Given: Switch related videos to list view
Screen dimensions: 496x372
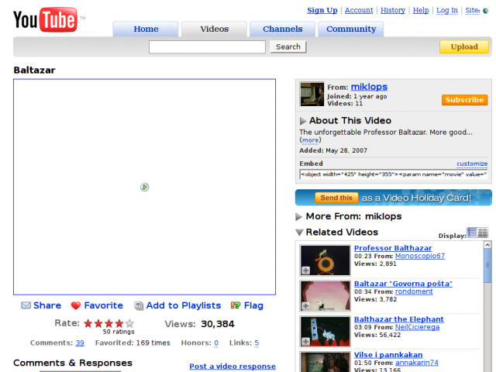Looking at the screenshot, I should (x=472, y=232).
